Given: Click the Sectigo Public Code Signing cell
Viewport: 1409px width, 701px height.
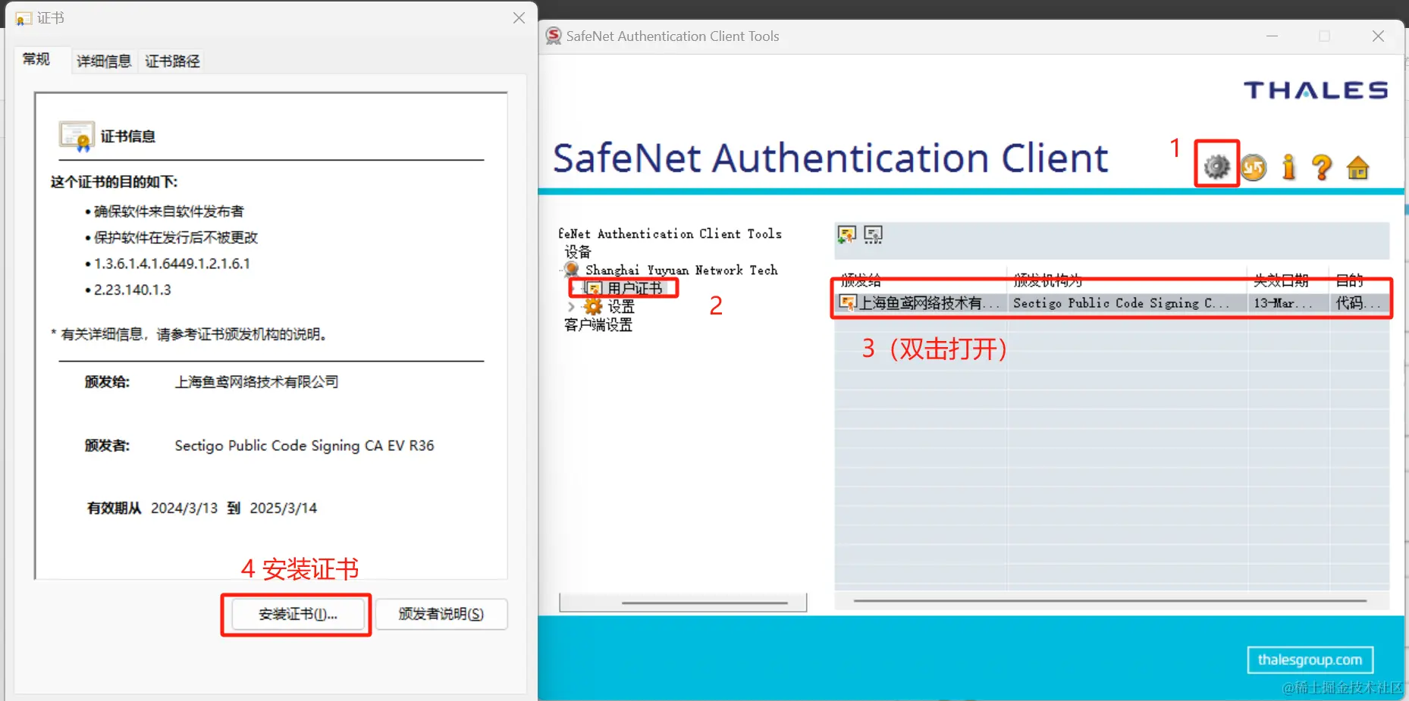Looking at the screenshot, I should (x=1121, y=303).
